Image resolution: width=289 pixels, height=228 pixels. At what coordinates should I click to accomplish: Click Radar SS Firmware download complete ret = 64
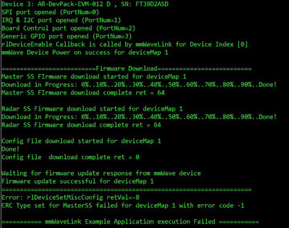(81, 125)
